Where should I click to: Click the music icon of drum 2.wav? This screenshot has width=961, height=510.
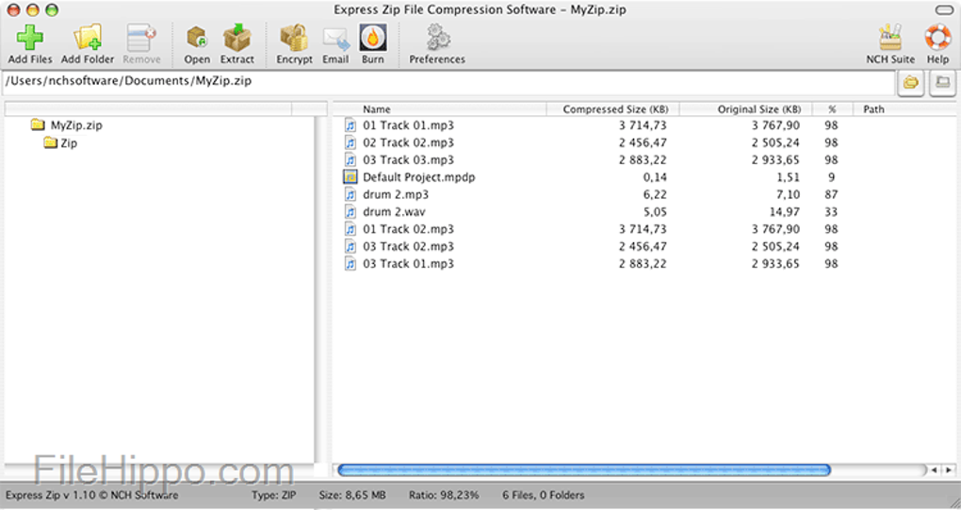tap(350, 211)
